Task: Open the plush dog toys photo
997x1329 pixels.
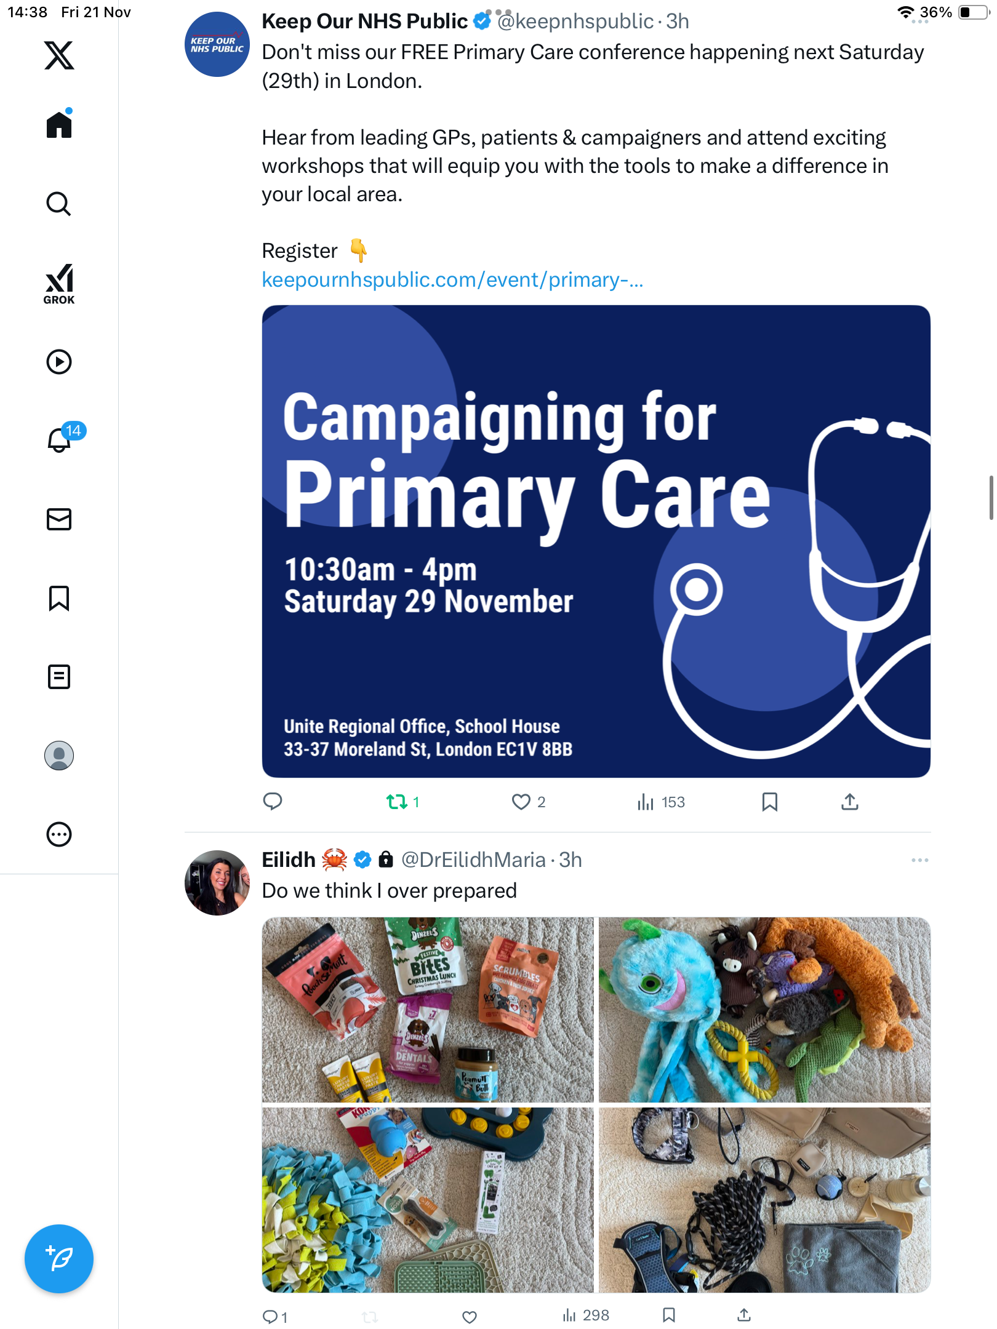Action: (x=764, y=1010)
